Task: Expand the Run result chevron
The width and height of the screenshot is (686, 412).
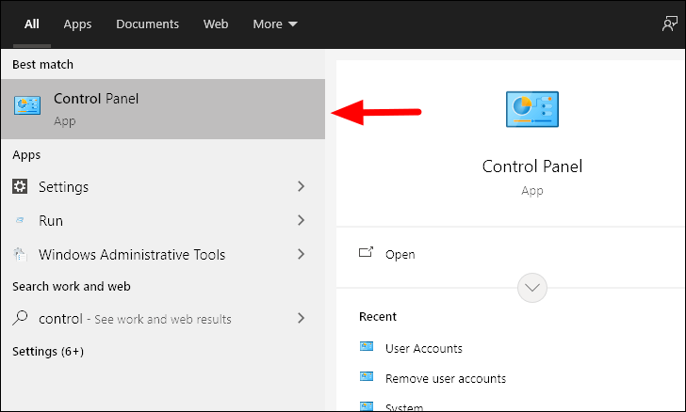Action: 301,220
